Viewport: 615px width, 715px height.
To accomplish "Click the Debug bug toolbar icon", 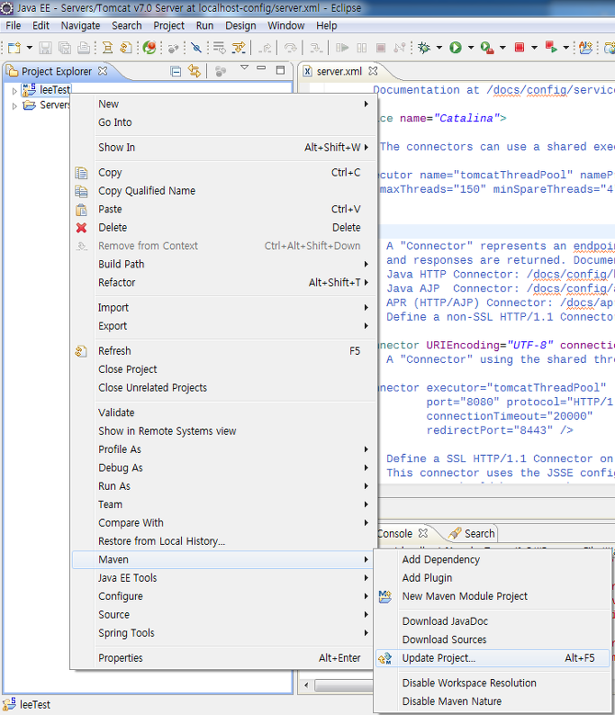I will pos(424,48).
